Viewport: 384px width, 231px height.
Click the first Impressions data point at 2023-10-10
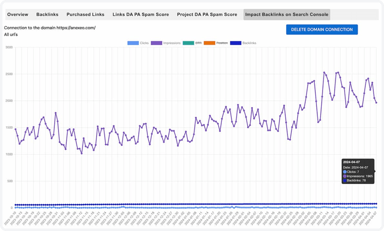pos(15,129)
